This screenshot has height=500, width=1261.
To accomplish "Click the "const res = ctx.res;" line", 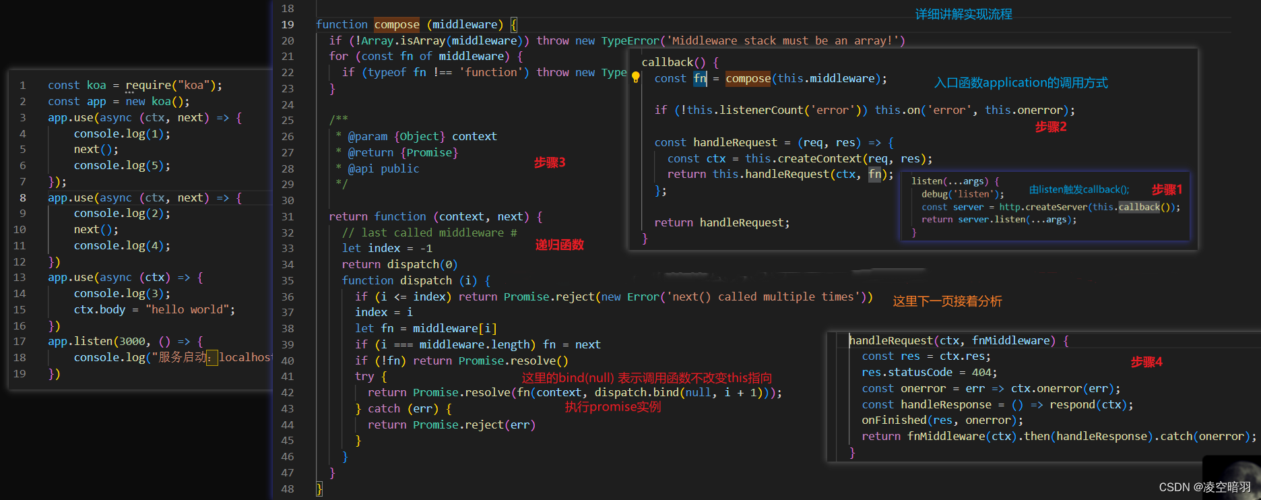I will click(x=926, y=356).
